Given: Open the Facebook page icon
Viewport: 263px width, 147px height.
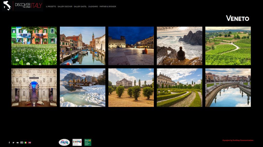Looking at the screenshot, I should pos(10,143).
